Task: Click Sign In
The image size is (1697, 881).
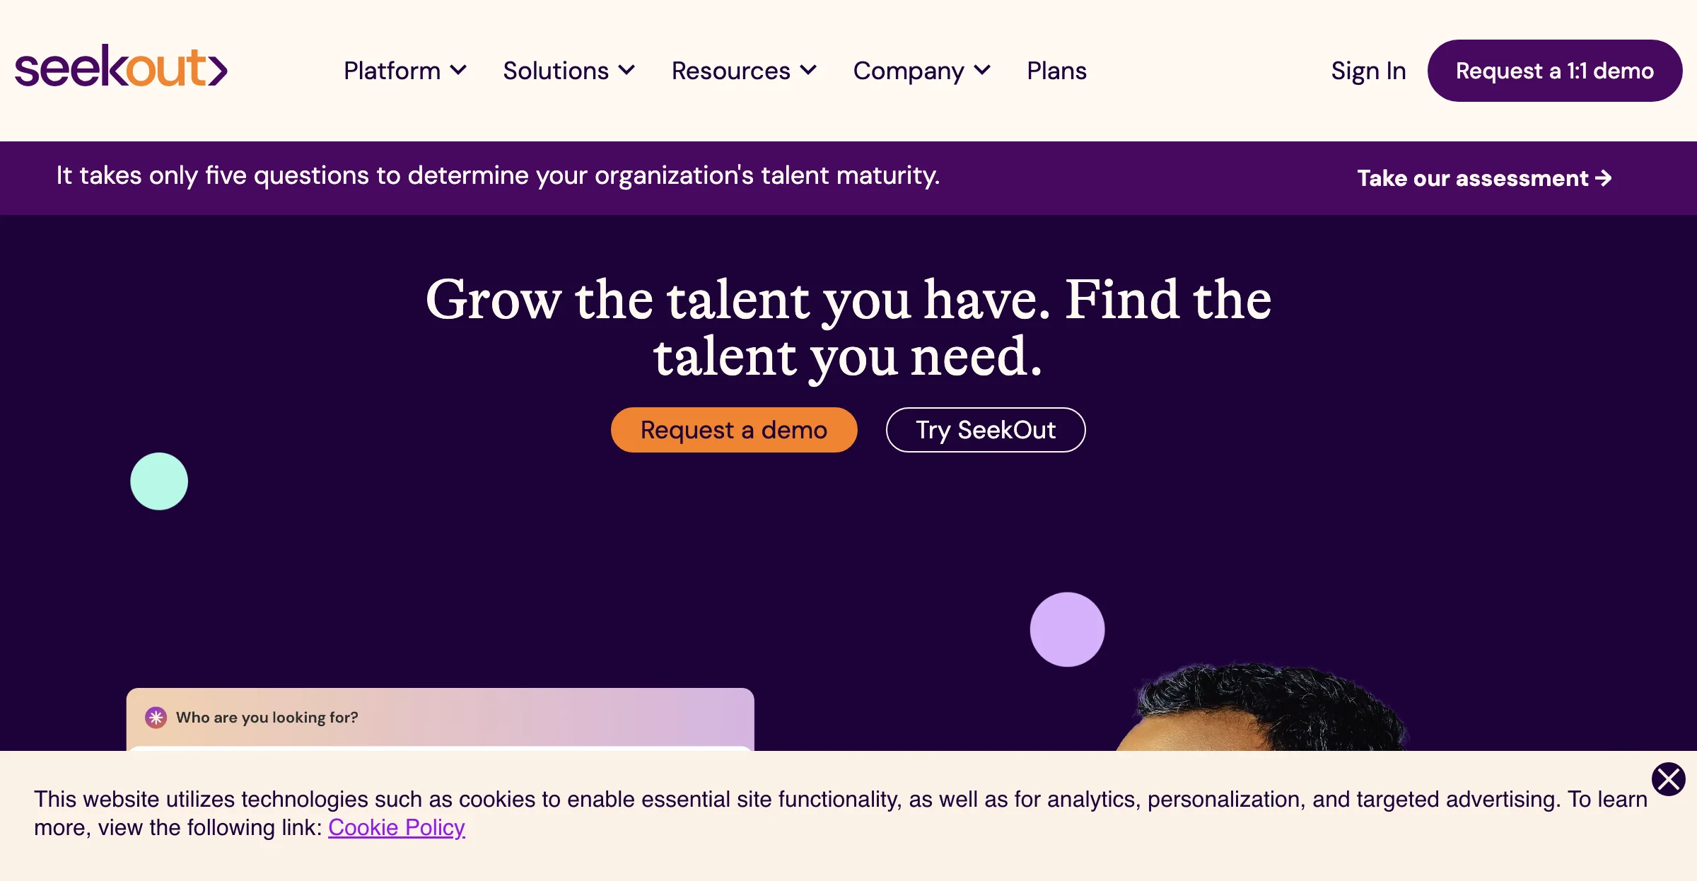Action: point(1367,70)
